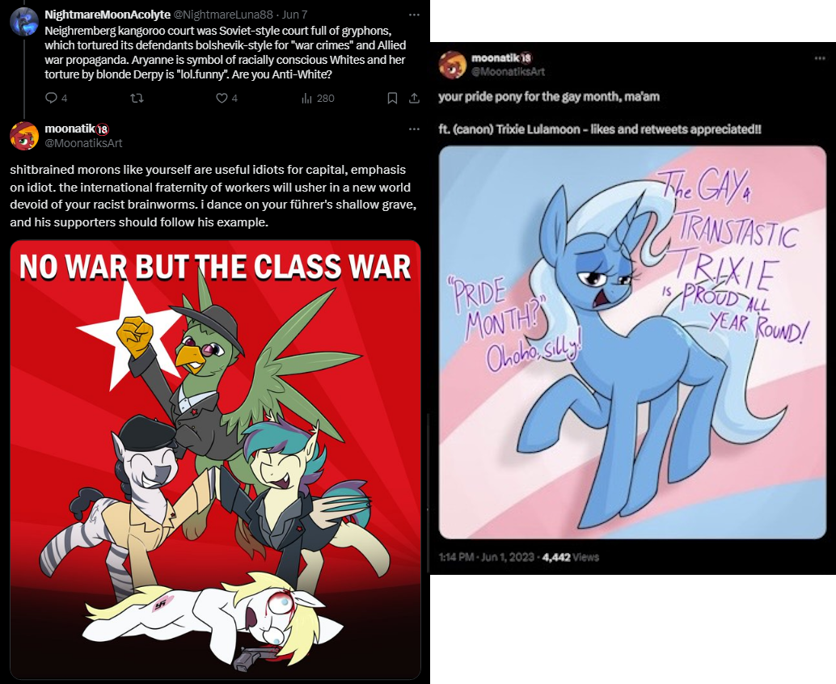Screen dimensions: 836x684
Task: Open the three-dot menu on moonatik's reply
Action: [x=414, y=129]
